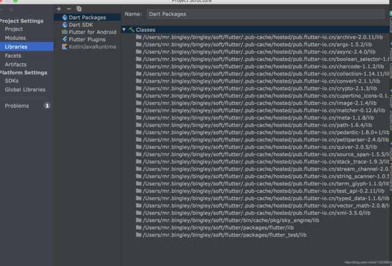Viewport: 392px width, 266px height.
Task: Select the source_span-1.5.5 path entry
Action: tap(266, 154)
